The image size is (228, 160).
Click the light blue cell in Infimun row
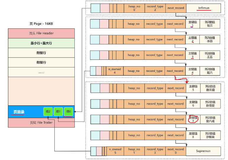[95, 8]
